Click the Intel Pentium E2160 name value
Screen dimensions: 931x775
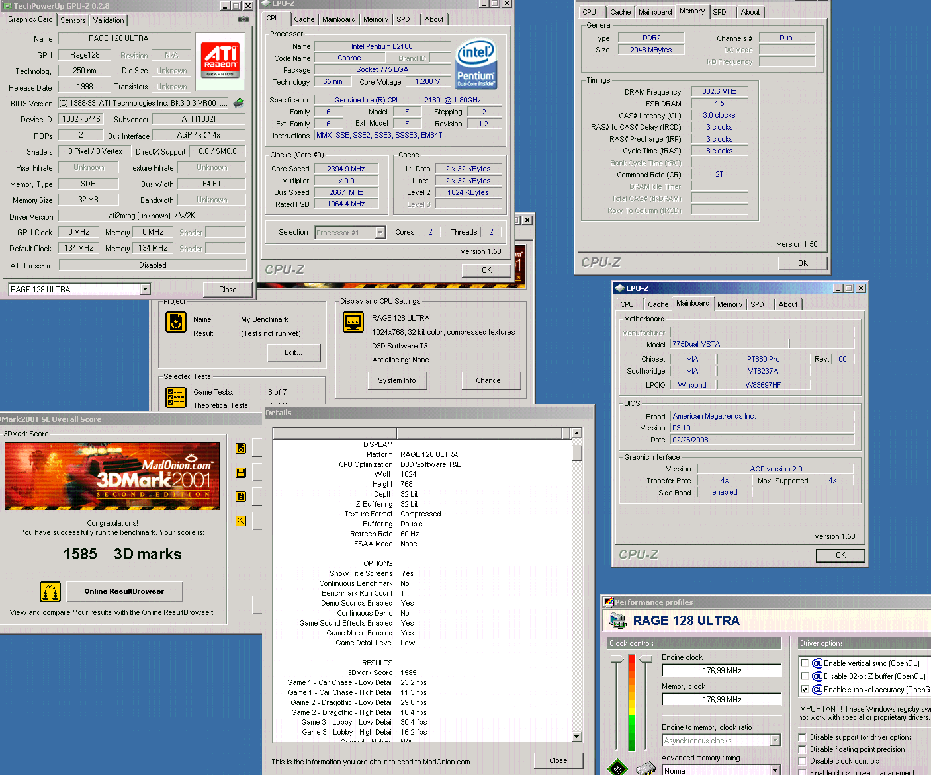(382, 46)
